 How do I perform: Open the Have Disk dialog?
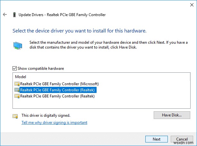click(x=172, y=115)
